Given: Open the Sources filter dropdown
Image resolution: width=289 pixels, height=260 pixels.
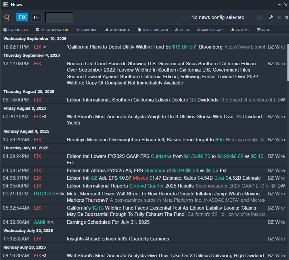Looking at the screenshot, I should 15,30.
